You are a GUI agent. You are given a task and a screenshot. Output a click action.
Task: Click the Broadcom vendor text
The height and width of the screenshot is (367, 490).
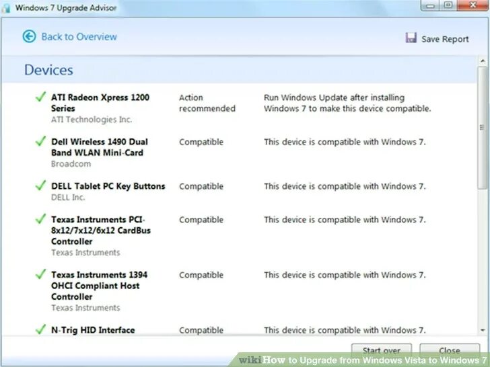[71, 164]
